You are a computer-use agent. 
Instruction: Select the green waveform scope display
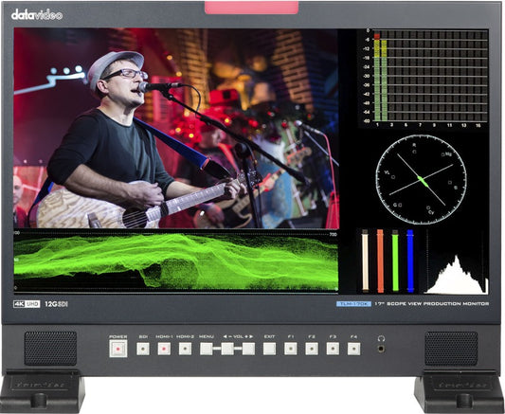(x=176, y=261)
